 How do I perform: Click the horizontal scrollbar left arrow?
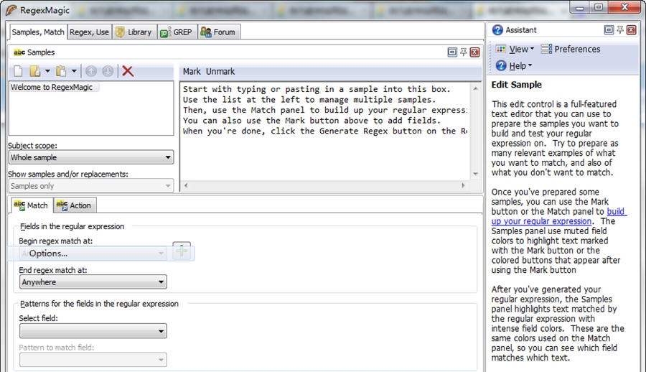click(x=186, y=185)
